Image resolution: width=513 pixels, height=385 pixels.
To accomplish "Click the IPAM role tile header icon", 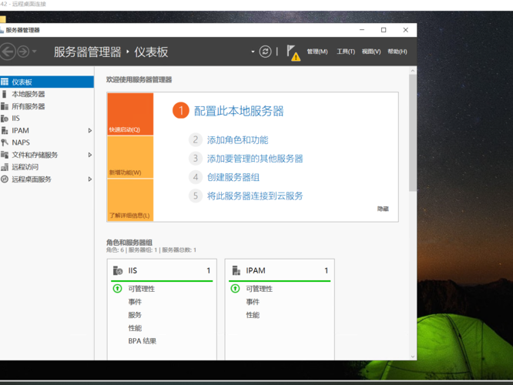I will [x=236, y=270].
